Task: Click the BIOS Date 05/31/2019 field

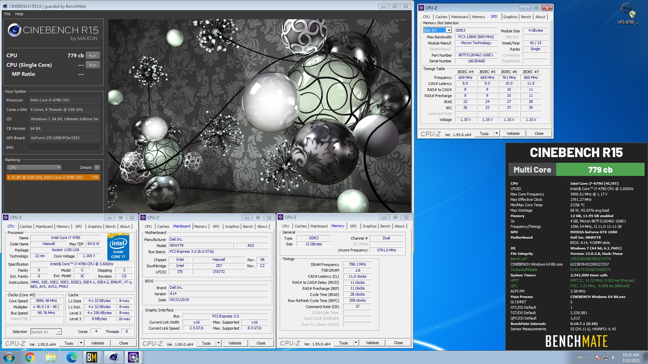Action: 218,300
